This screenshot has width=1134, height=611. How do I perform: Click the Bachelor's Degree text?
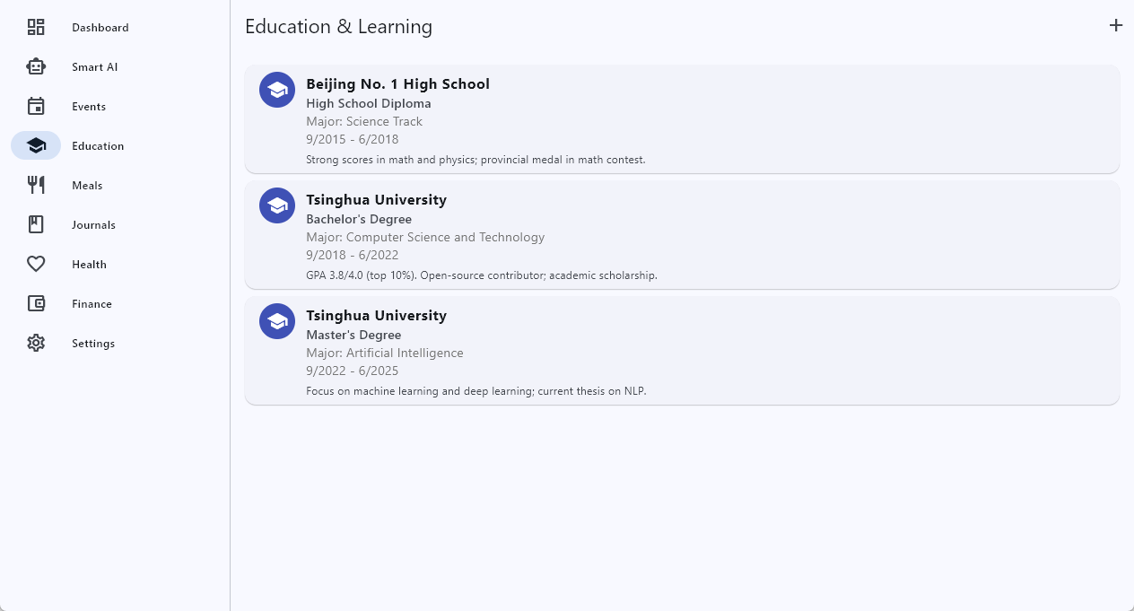359,220
